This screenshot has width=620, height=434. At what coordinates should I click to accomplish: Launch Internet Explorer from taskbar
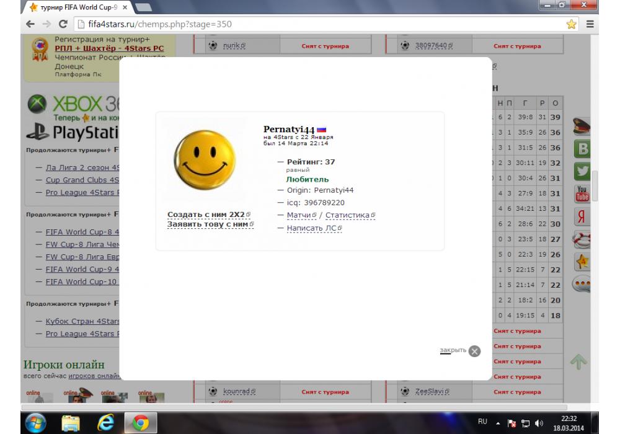tap(105, 423)
